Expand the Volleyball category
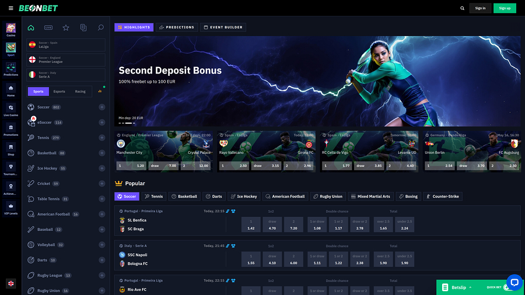525x295 pixels. coord(101,245)
